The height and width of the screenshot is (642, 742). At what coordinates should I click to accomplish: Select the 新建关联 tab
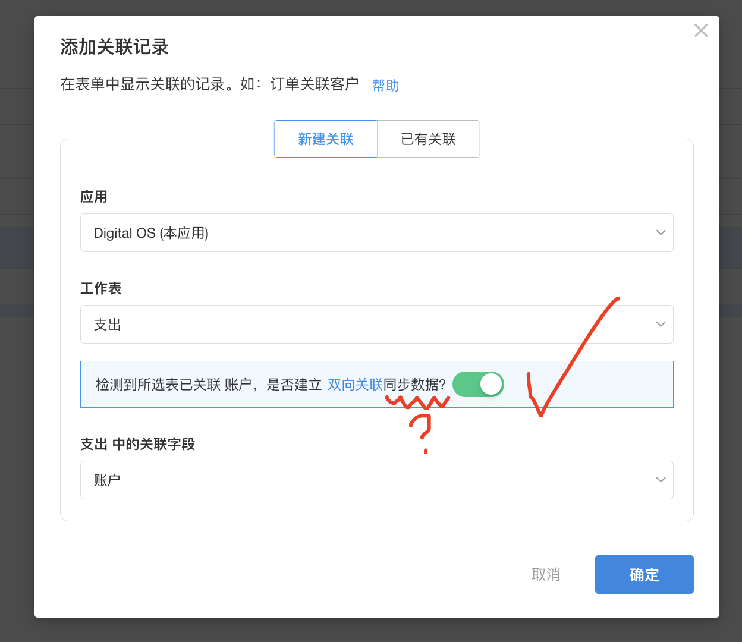pos(326,139)
